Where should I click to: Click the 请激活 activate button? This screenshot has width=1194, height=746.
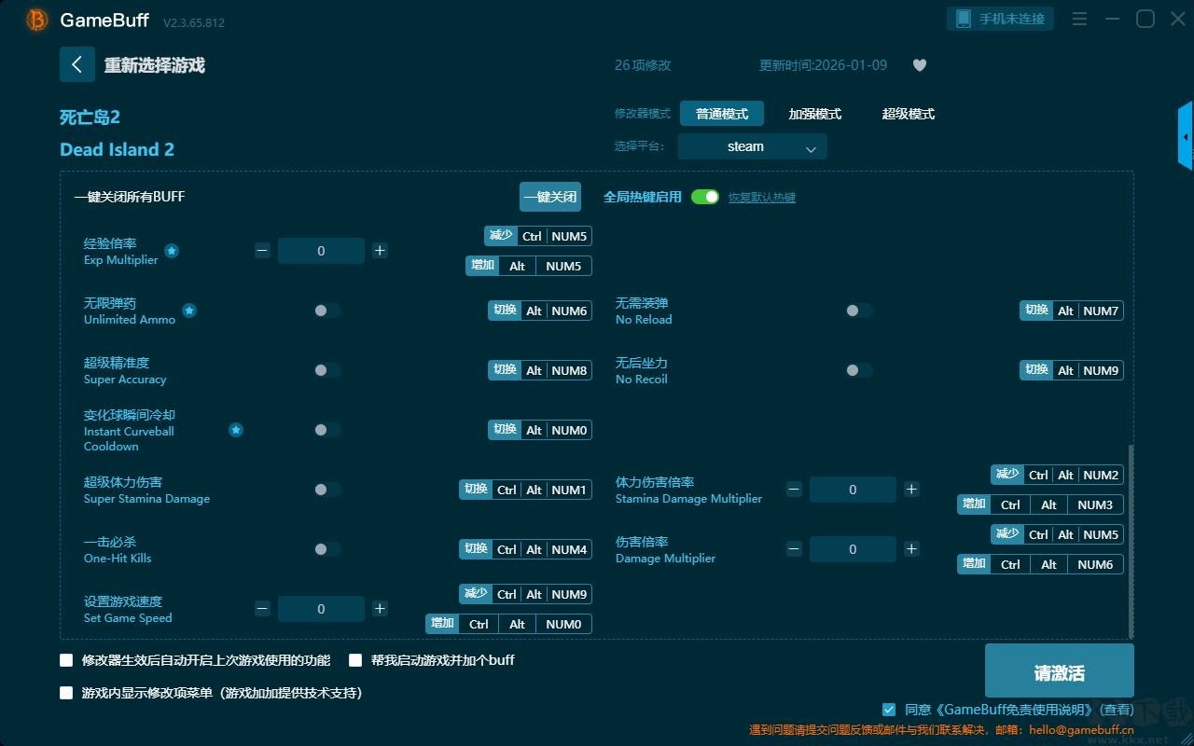(x=1060, y=672)
